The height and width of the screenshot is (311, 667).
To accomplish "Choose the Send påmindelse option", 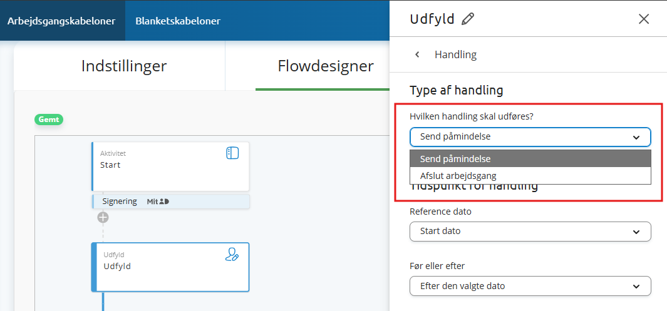I will click(x=530, y=159).
